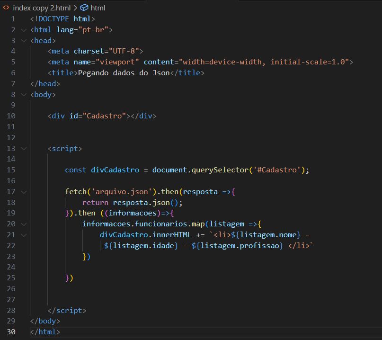Click on closing script tag
This screenshot has height=340, width=382.
(67, 311)
